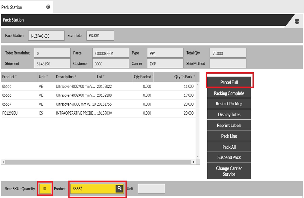Sort by the Product column header

(x=10, y=77)
